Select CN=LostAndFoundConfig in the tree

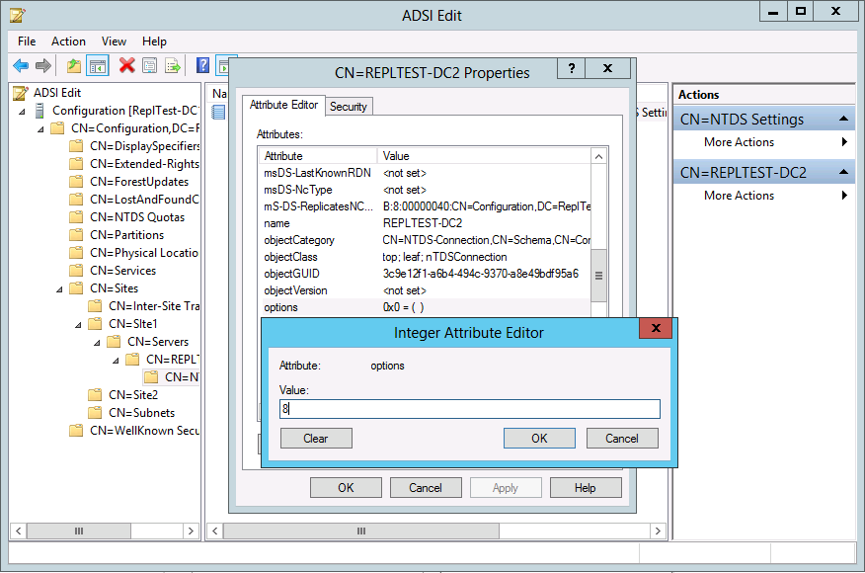[x=144, y=200]
